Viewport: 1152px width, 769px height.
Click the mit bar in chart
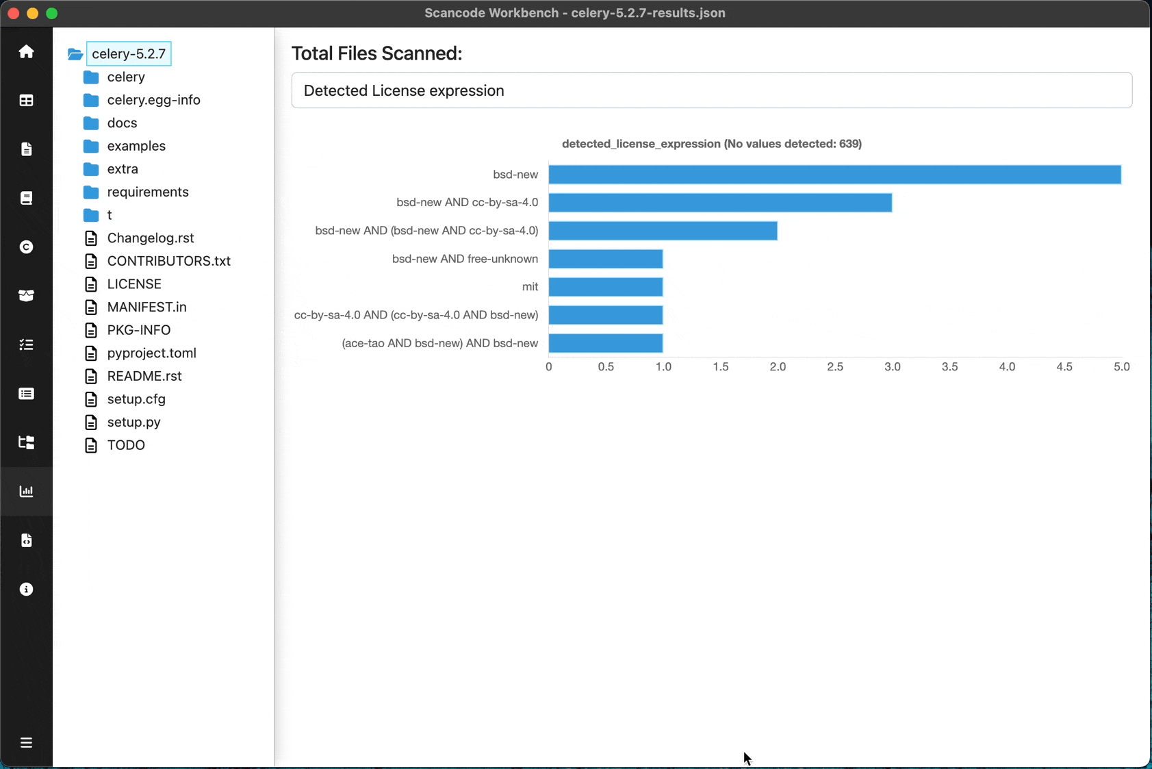click(x=606, y=287)
